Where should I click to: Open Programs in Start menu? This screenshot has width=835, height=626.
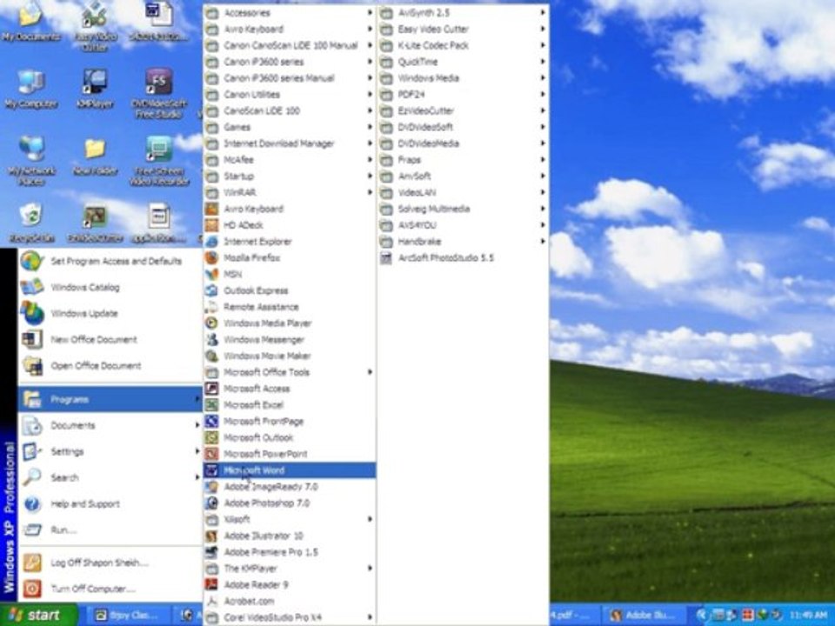pyautogui.click(x=110, y=399)
